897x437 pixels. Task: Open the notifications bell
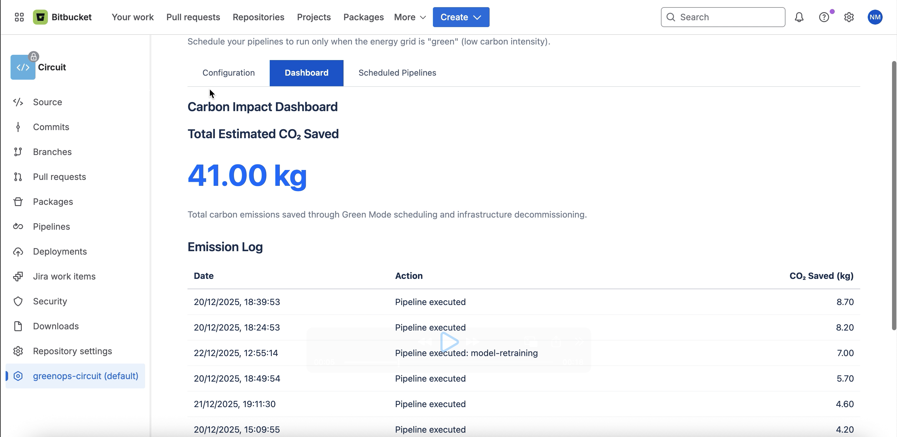coord(799,17)
